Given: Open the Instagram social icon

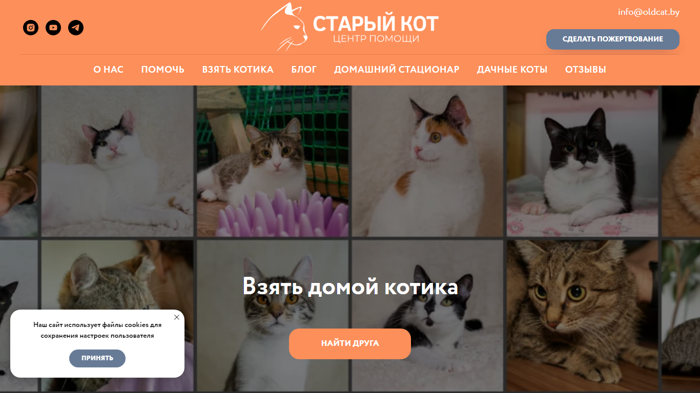Looking at the screenshot, I should [31, 28].
